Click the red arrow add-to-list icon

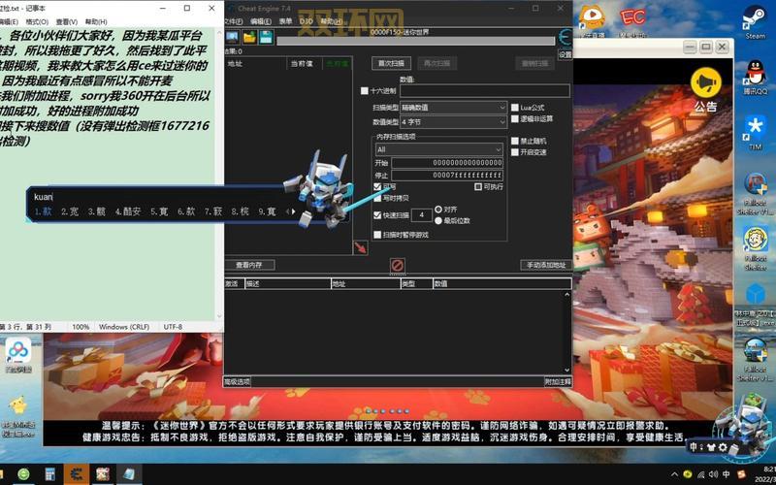(360, 247)
